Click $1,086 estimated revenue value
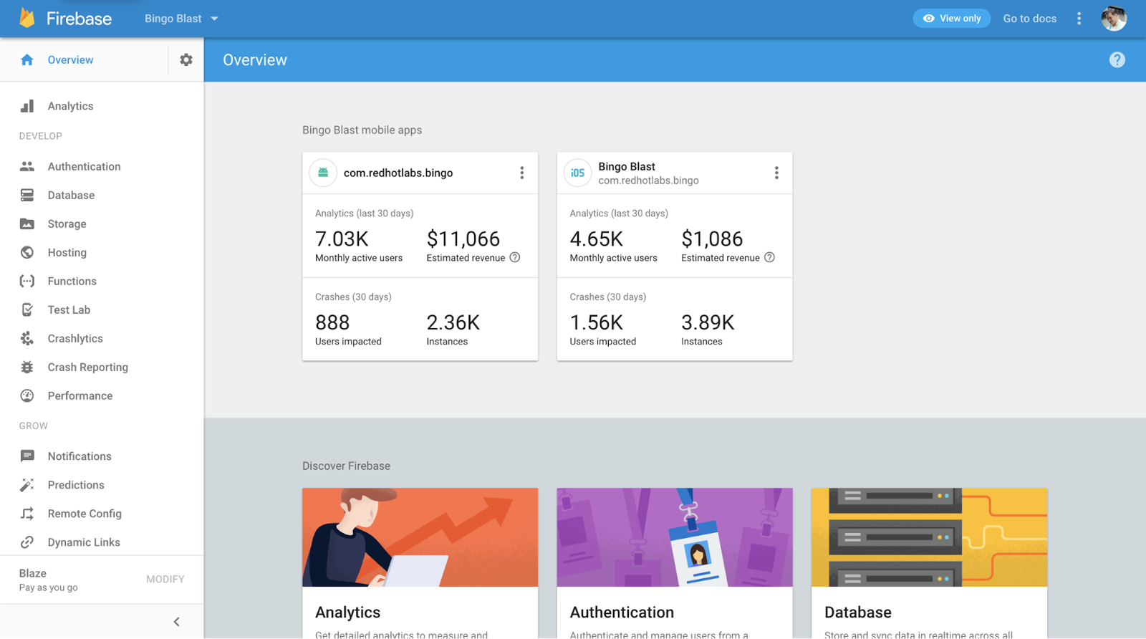Viewport: 1146px width, 639px height. point(712,239)
